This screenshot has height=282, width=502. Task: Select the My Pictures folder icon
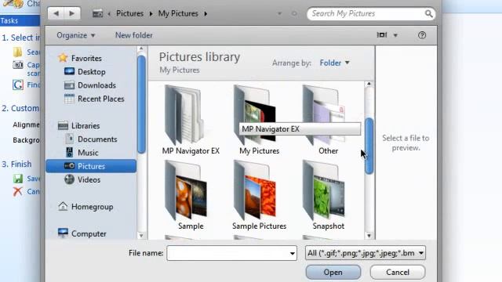(x=255, y=115)
